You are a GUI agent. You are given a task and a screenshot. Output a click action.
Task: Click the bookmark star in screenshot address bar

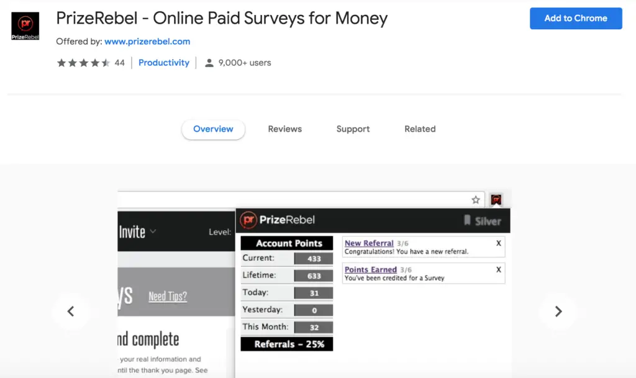coord(475,200)
